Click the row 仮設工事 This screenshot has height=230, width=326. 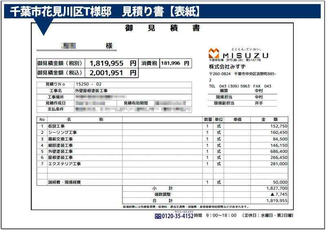pos(162,126)
